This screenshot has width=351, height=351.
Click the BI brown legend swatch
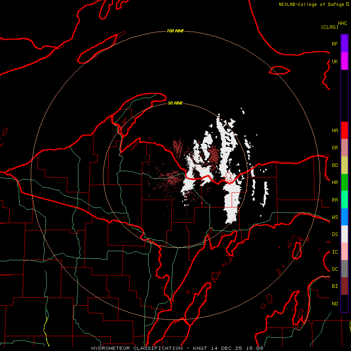point(344,286)
